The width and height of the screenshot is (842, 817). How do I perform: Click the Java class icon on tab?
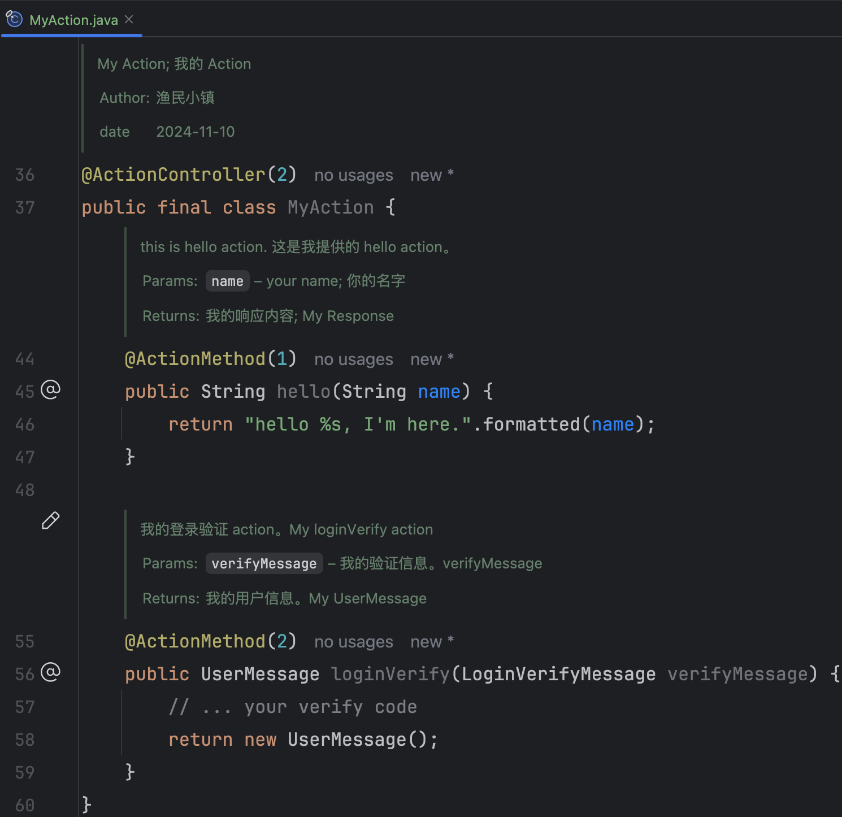pos(14,20)
